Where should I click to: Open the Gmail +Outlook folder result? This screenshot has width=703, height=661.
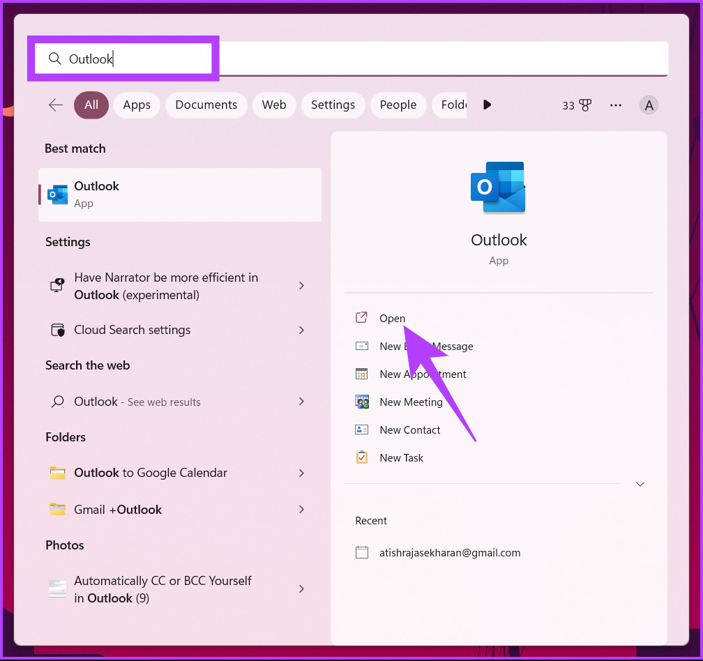[180, 510]
